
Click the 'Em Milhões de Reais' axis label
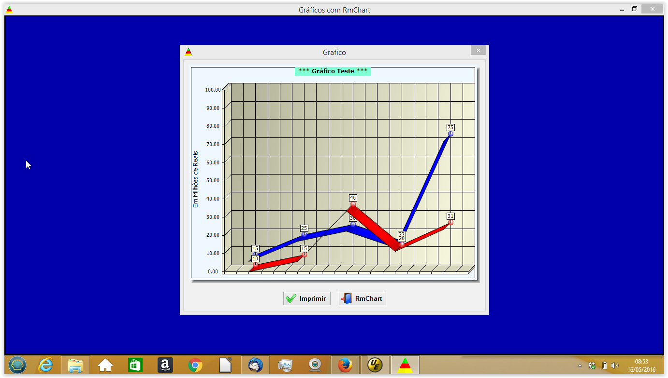pyautogui.click(x=196, y=179)
